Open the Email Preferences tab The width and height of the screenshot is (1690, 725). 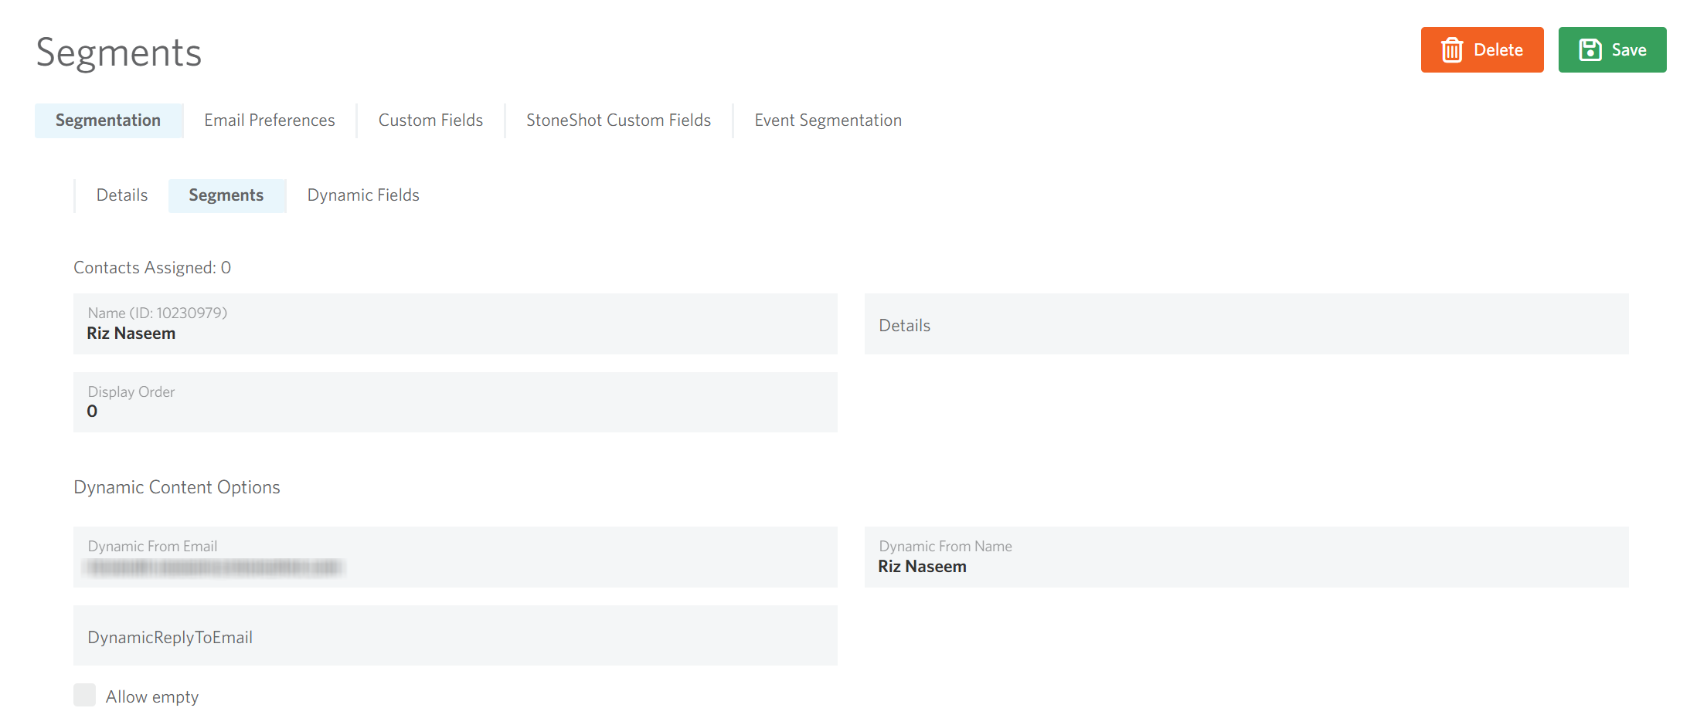[x=270, y=120]
